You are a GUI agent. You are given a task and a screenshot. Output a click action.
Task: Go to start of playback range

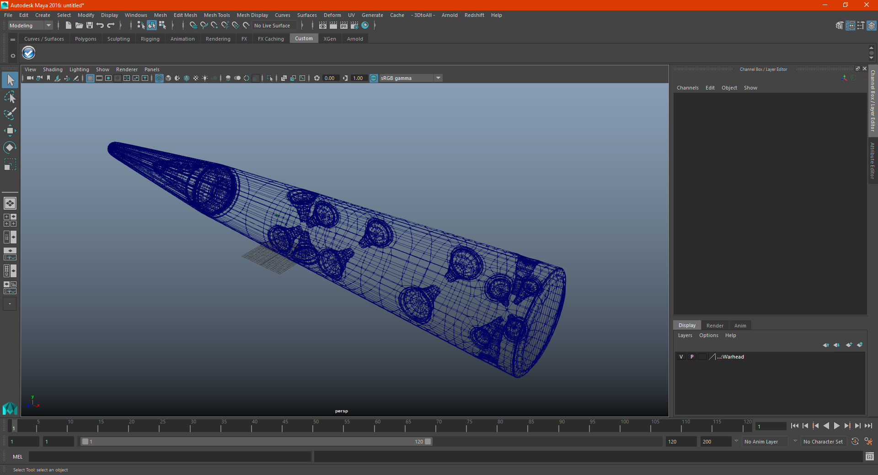coord(795,426)
